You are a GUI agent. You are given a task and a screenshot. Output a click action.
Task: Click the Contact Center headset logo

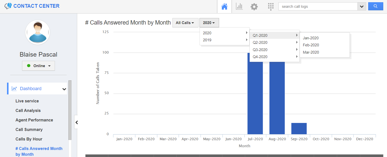8,6
